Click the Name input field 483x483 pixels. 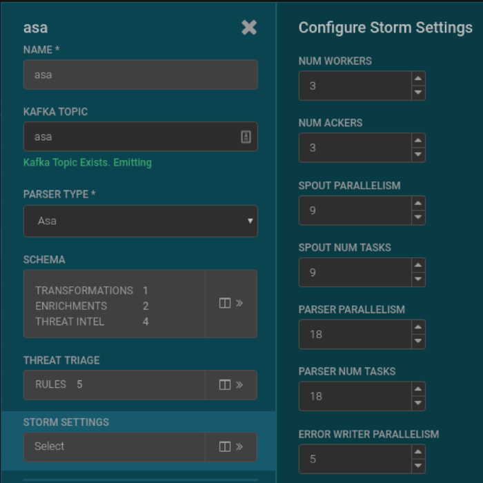[141, 75]
